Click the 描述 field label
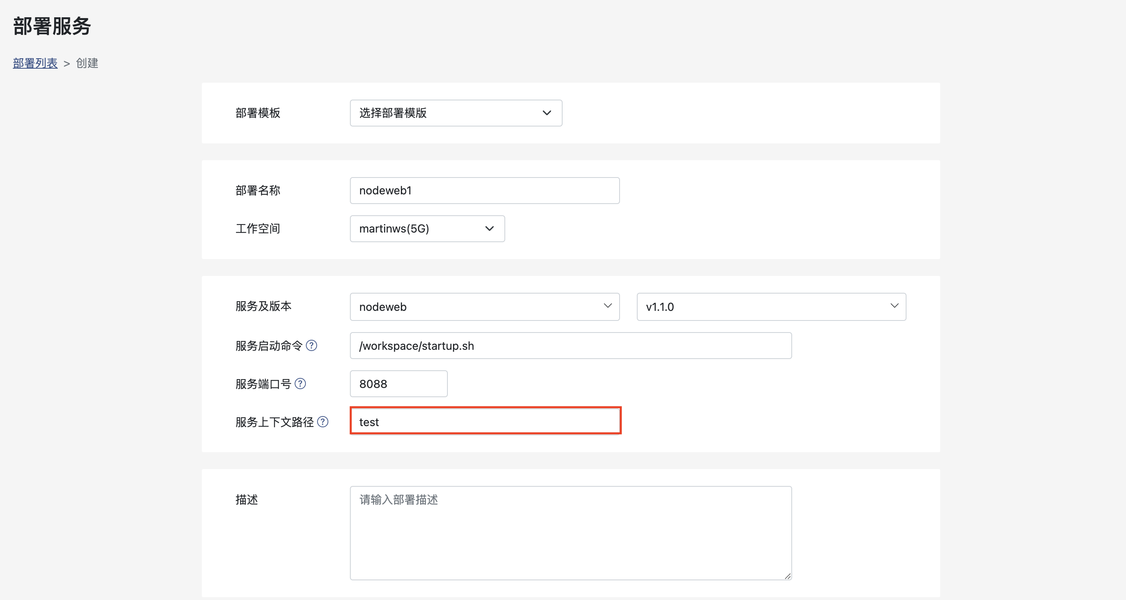Image resolution: width=1126 pixels, height=600 pixels. (x=246, y=499)
